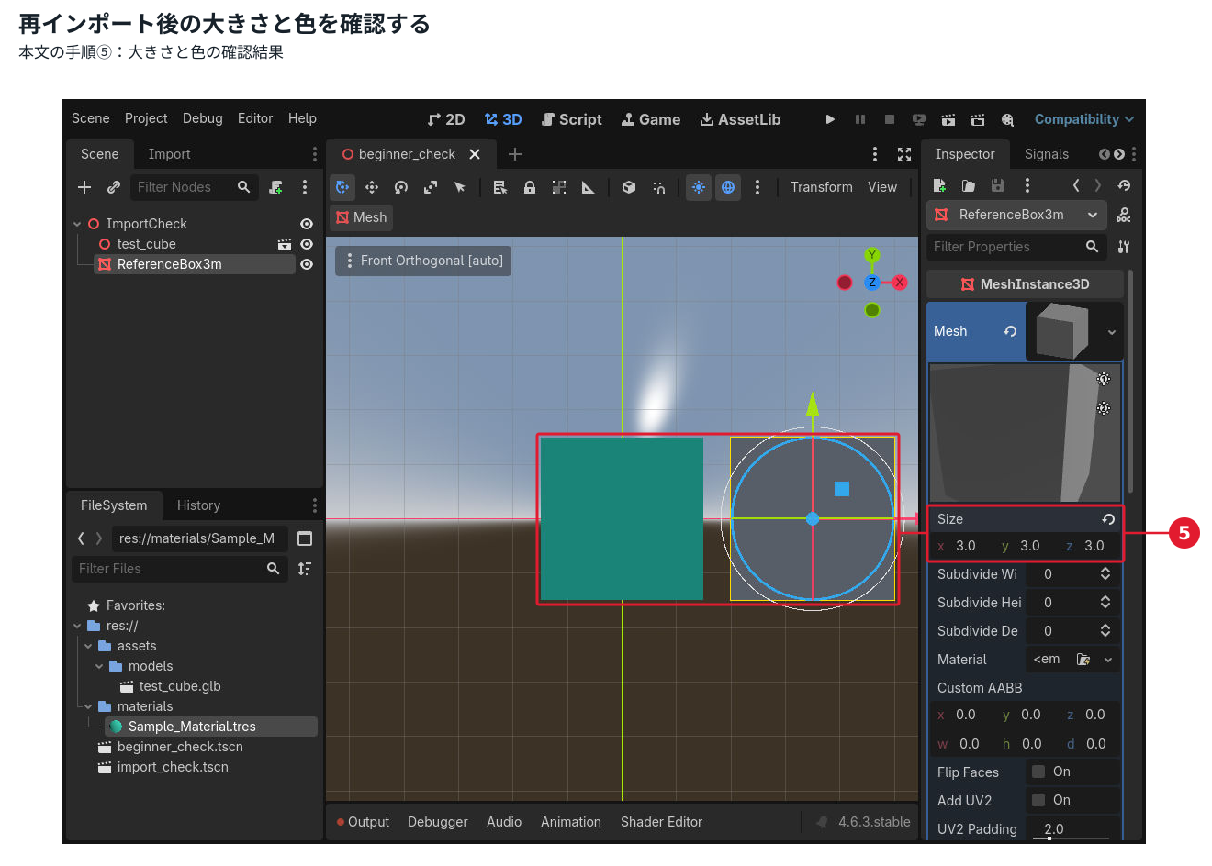Click the instantiate child scene link icon
Image resolution: width=1212 pixels, height=866 pixels.
coord(114,187)
